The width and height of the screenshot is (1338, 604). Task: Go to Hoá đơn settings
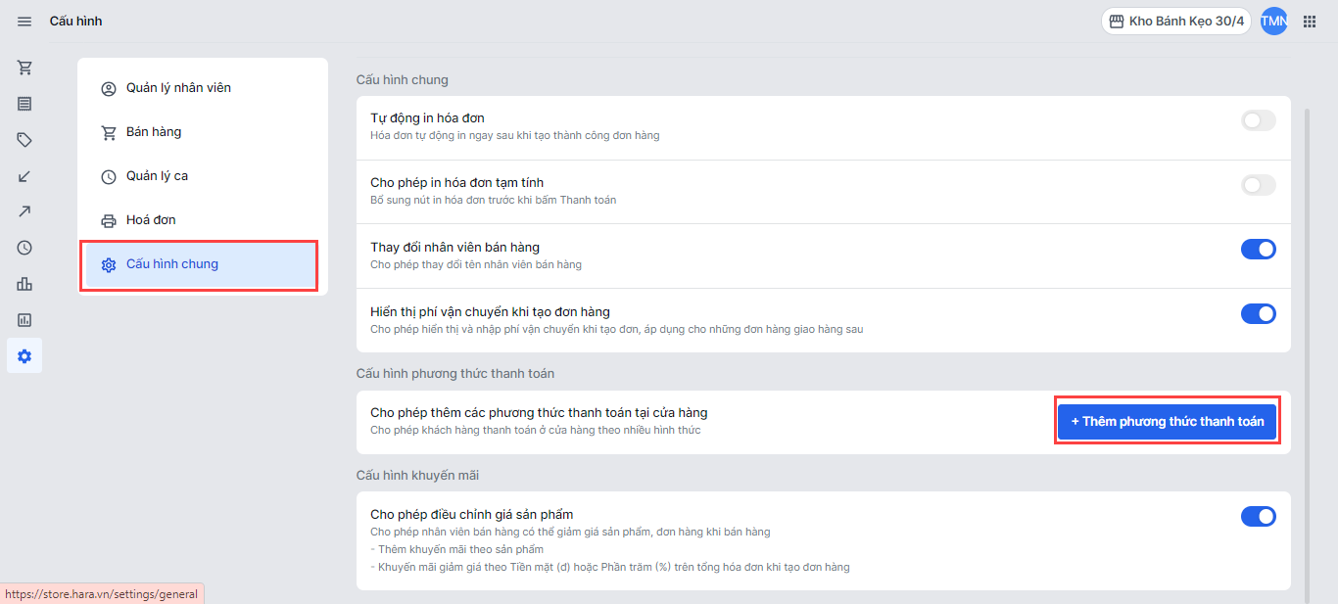pyautogui.click(x=151, y=220)
